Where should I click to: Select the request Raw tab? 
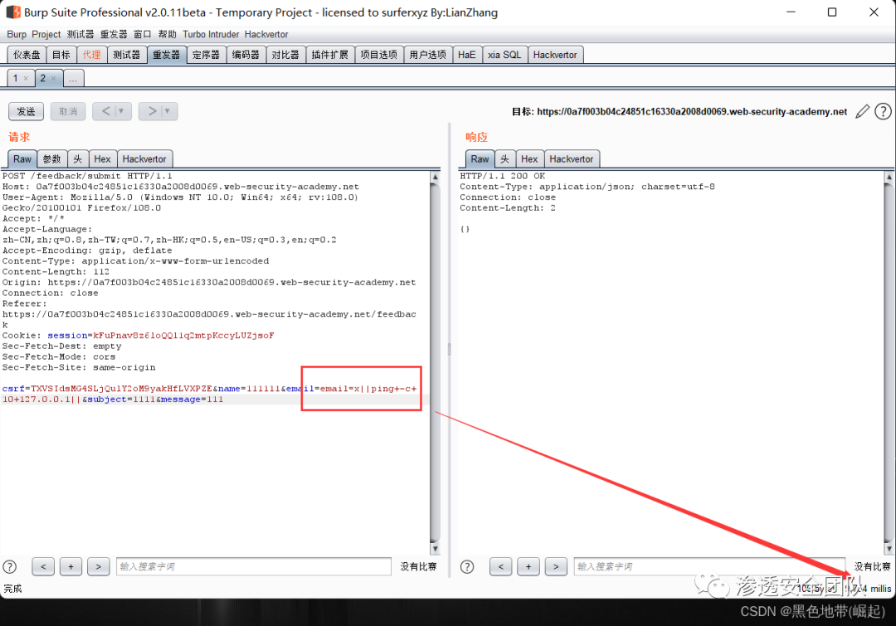[22, 159]
